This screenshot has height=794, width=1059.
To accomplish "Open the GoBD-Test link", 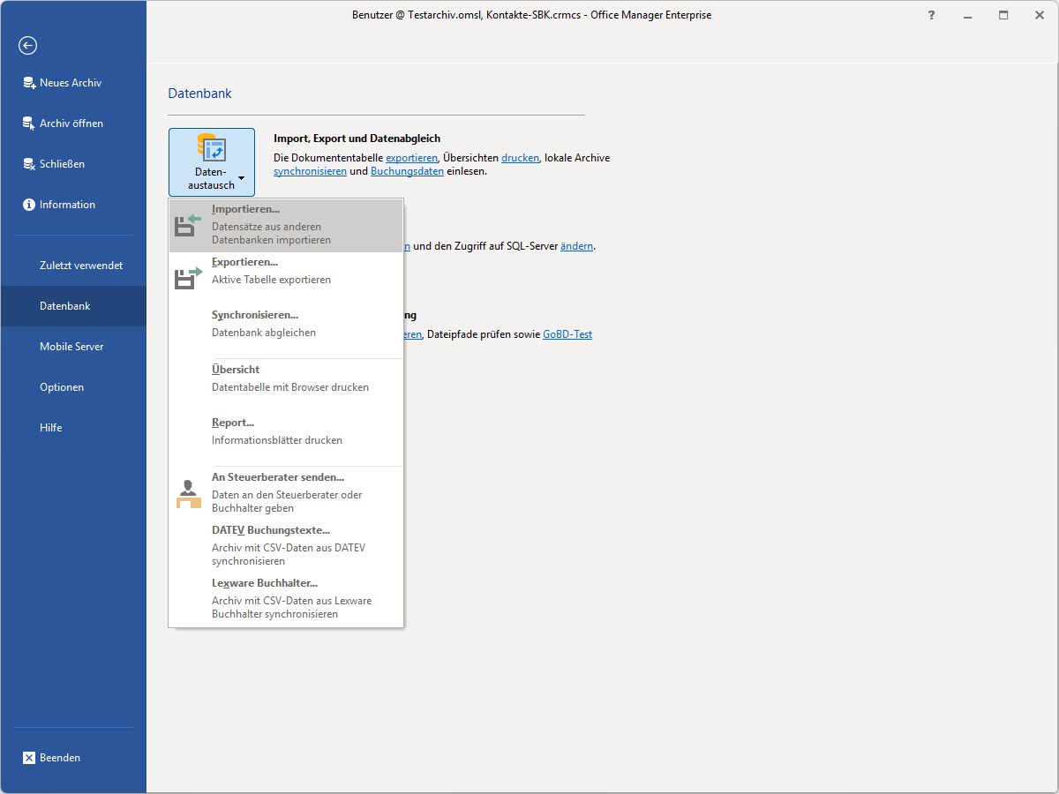I will click(x=567, y=334).
